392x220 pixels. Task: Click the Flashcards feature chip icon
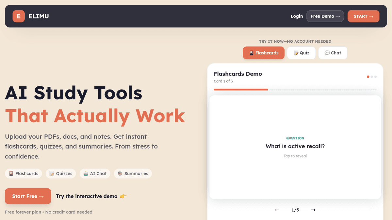click(11, 174)
